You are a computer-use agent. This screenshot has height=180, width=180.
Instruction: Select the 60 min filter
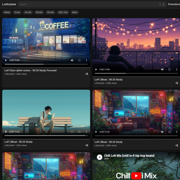pos(50,12)
